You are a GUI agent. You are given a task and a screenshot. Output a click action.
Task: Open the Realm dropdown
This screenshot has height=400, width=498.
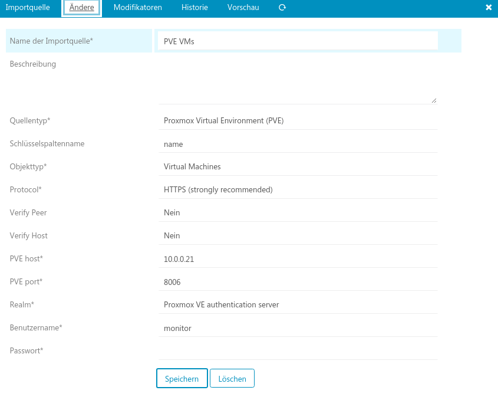click(x=298, y=305)
